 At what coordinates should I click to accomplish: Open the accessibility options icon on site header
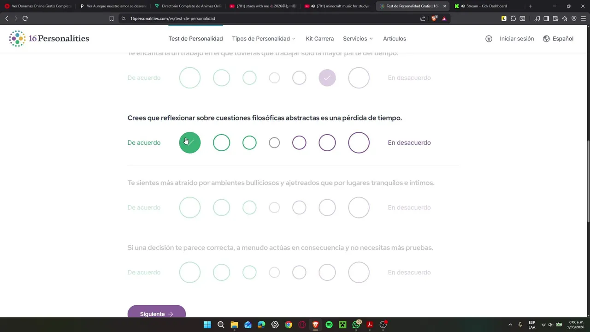(x=489, y=39)
